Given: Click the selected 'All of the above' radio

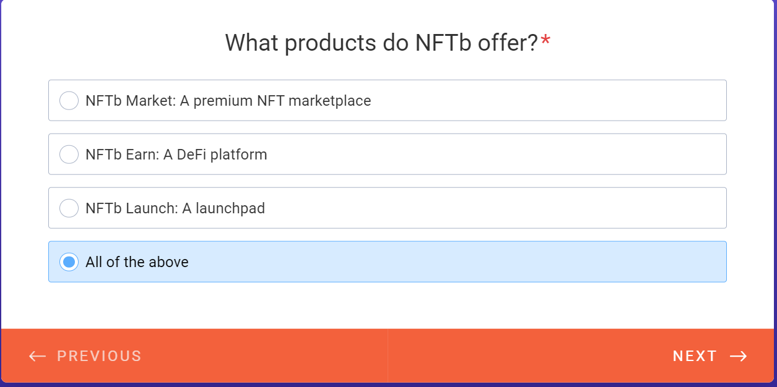Looking at the screenshot, I should click(x=69, y=262).
